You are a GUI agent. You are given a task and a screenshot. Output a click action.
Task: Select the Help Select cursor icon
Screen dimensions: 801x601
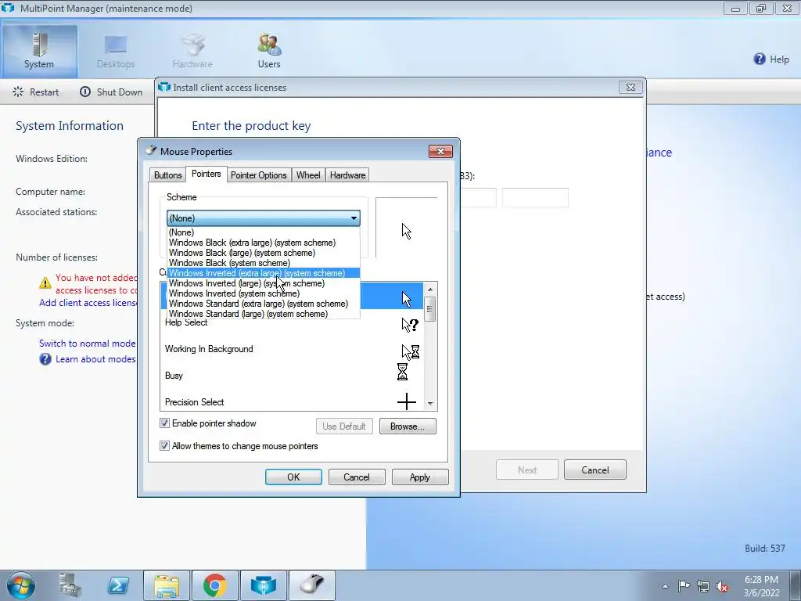click(410, 325)
